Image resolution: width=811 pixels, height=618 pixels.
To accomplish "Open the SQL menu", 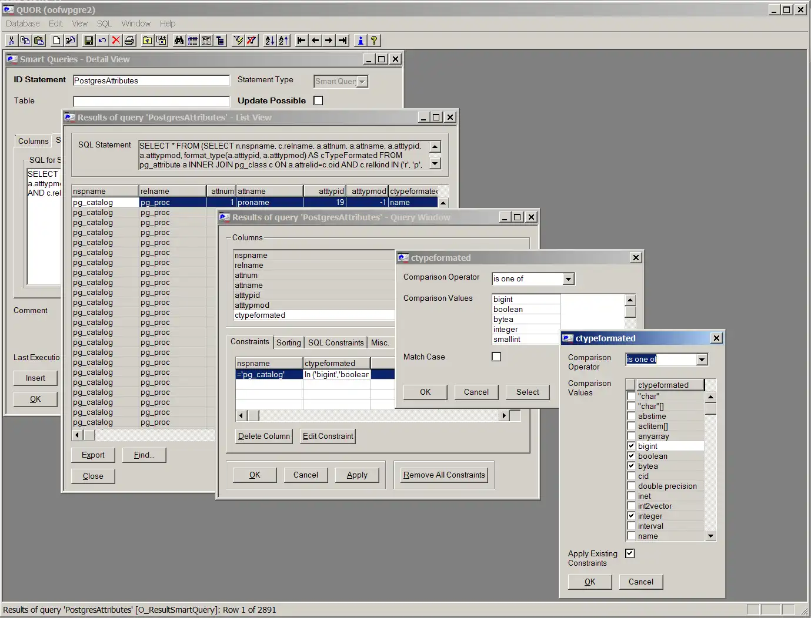I will point(104,23).
